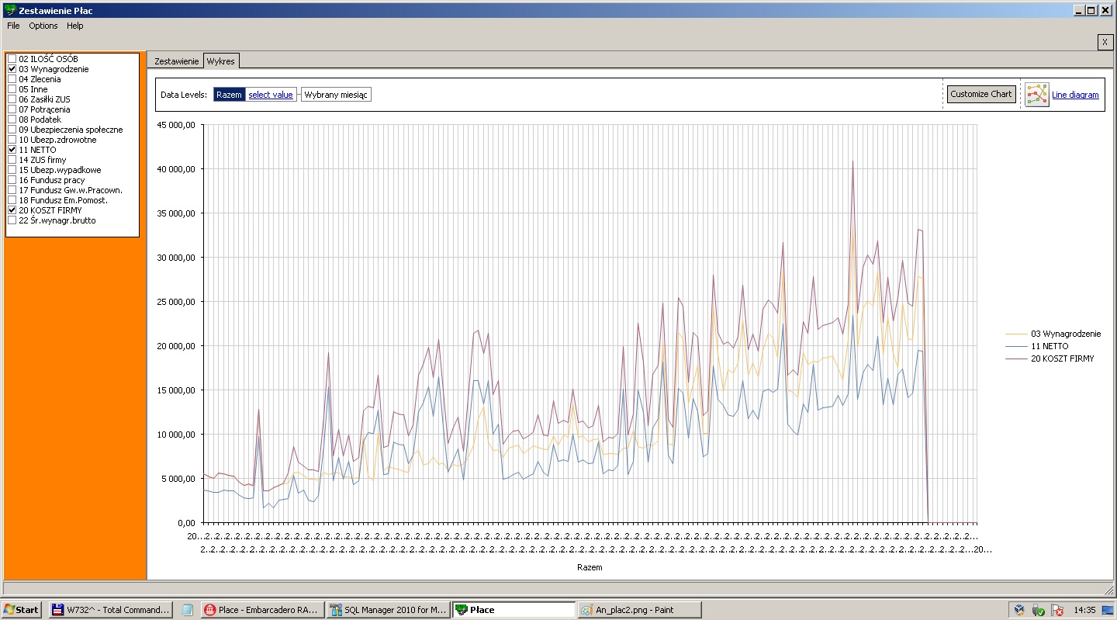1117x620 pixels.
Task: Enable the 18 Fundusz Em.Pomost. checkbox
Action: 12,200
